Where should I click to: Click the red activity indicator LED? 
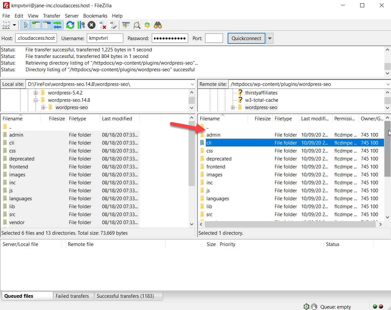pos(381,306)
